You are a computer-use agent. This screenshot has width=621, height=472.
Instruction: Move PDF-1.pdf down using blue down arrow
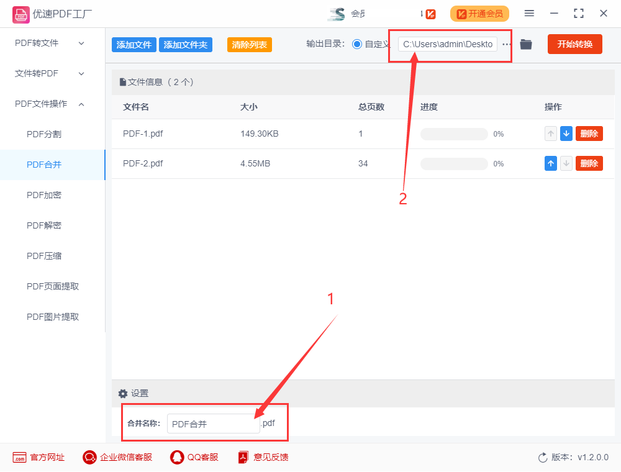click(566, 134)
